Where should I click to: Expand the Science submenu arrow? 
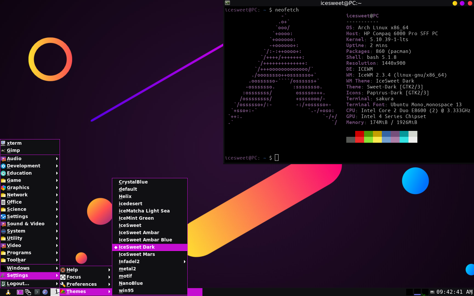57,209
